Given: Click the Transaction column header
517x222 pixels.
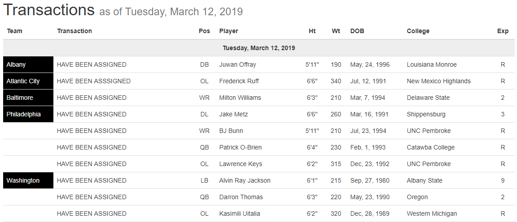Looking at the screenshot, I should [x=74, y=31].
